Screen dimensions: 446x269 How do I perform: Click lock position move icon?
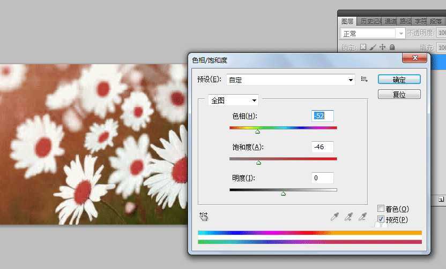click(382, 47)
